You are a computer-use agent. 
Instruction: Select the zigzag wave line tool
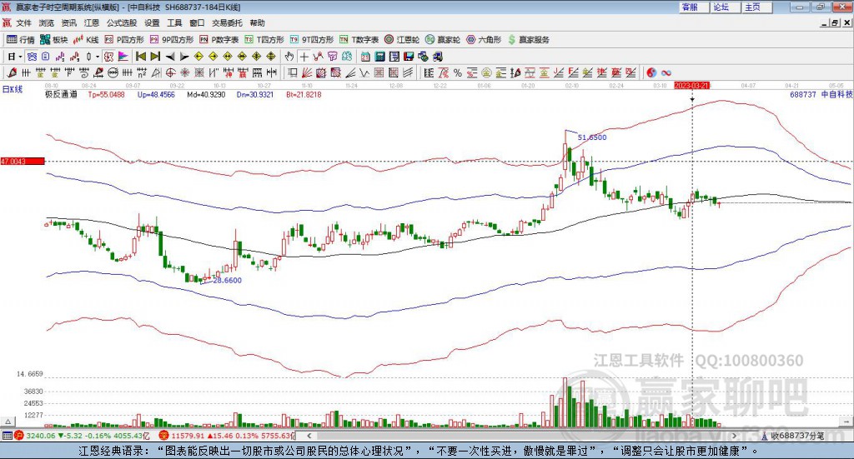pos(364,72)
